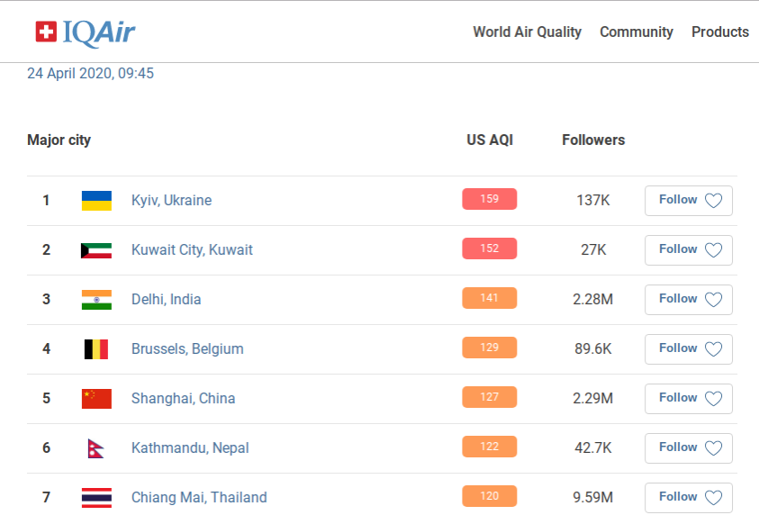
Task: Click the Kuwait flag icon
Action: click(96, 249)
